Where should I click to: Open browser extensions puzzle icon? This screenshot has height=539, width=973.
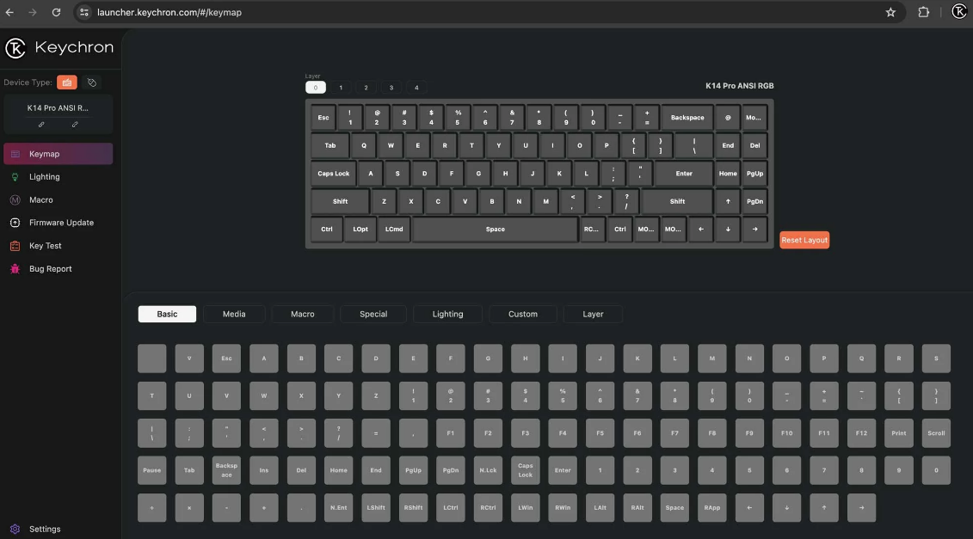[923, 12]
